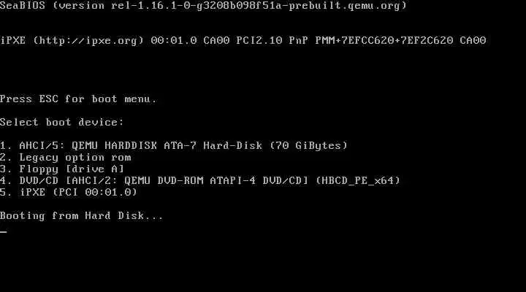Viewport: 526px width, 292px height.
Task: Click the 'PCI2.10 PnP' text
Action: pos(272,41)
